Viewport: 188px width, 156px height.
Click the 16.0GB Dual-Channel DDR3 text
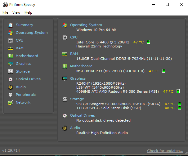click(x=124, y=59)
